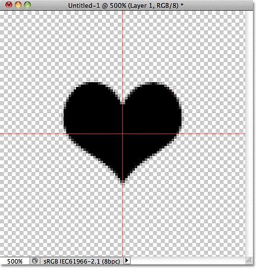Screen dimensions: 256x268
Task: Click the sRGB IEC61966-2.1 (8bpc) status text
Action: [x=82, y=261]
